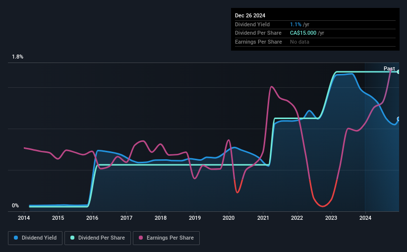Click the 2020 x-axis label
The height and width of the screenshot is (252, 407).
click(229, 218)
